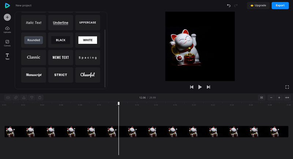Open the Uploads panel
This screenshot has height=159, width=293.
coord(7,30)
